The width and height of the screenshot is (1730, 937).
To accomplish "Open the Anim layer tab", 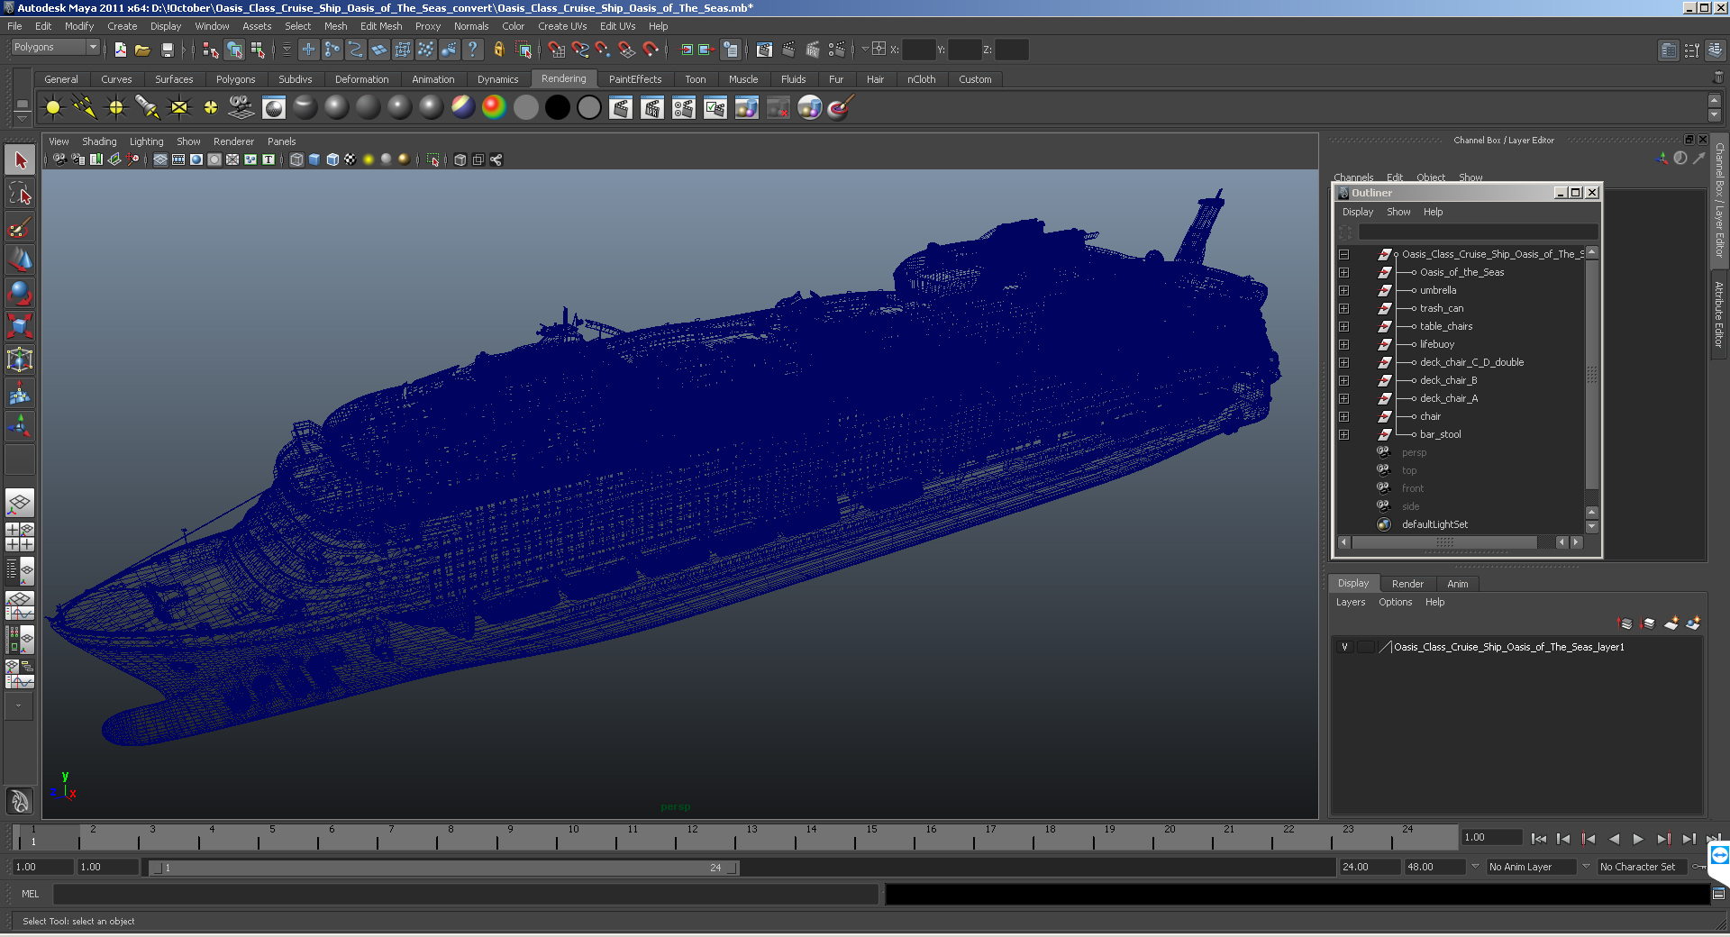I will 1457,584.
